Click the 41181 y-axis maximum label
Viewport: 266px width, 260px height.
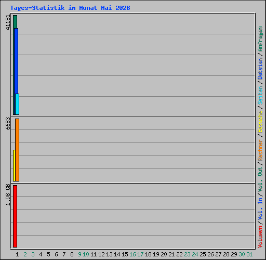click(x=8, y=22)
